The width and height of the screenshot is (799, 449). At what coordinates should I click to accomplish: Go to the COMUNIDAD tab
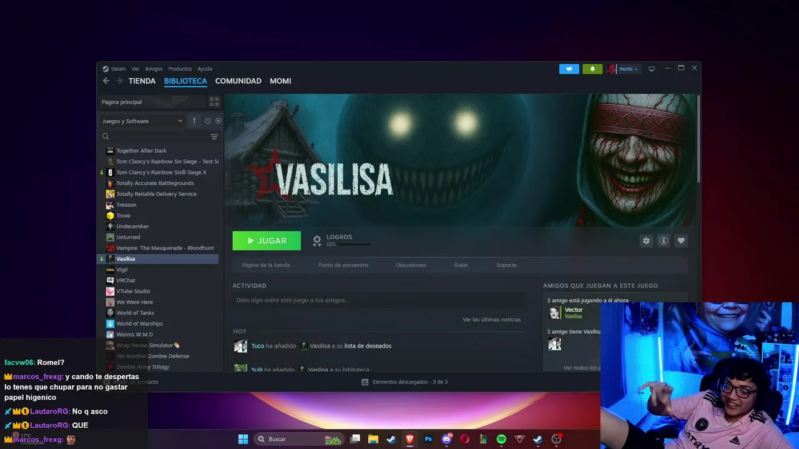tap(238, 81)
